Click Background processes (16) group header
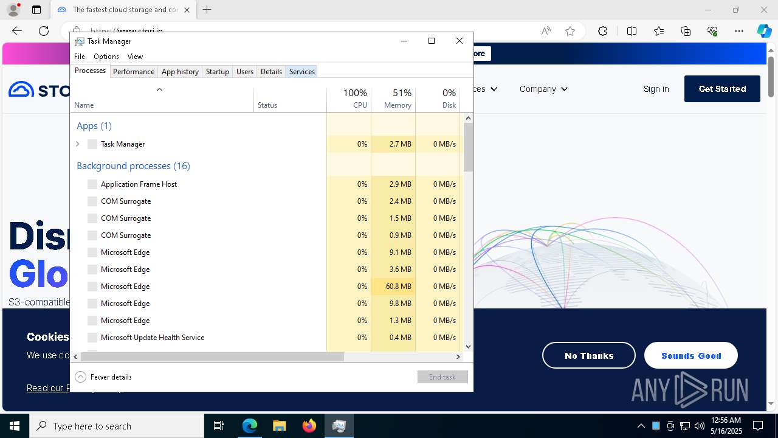Screen dimensions: 778x438 coord(133,166)
